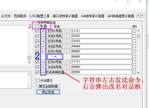Enable the 关闭提示 checkbox
This screenshot has height=108, width=149.
38,81
